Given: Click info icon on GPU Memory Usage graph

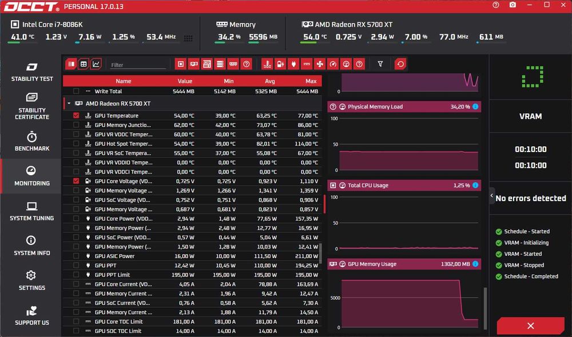Looking at the screenshot, I should tap(475, 264).
